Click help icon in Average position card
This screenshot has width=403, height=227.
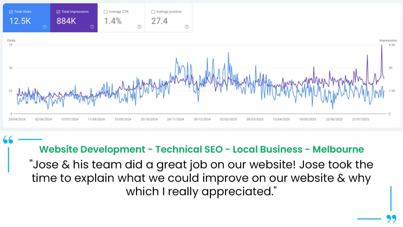pyautogui.click(x=187, y=27)
